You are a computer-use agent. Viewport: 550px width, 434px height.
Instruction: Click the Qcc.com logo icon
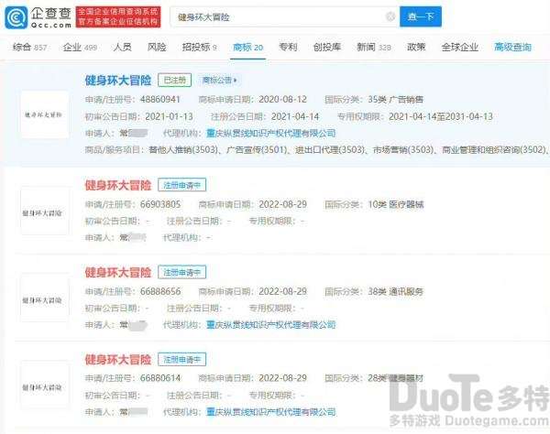[16, 17]
